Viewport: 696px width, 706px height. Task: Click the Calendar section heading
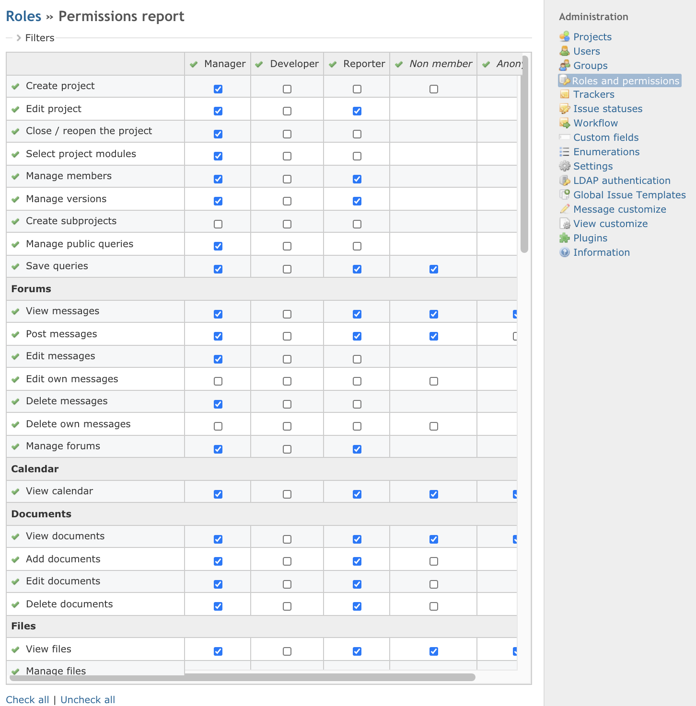coord(35,469)
